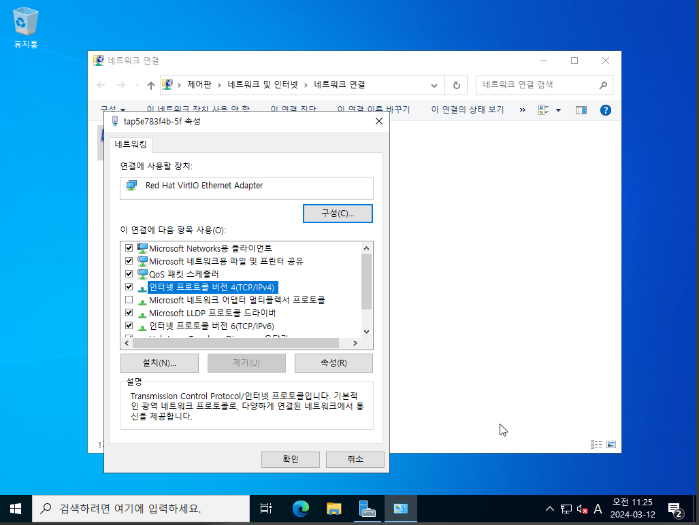The image size is (699, 525).
Task: Launch Microsoft Edge from the taskbar
Action: coord(300,509)
